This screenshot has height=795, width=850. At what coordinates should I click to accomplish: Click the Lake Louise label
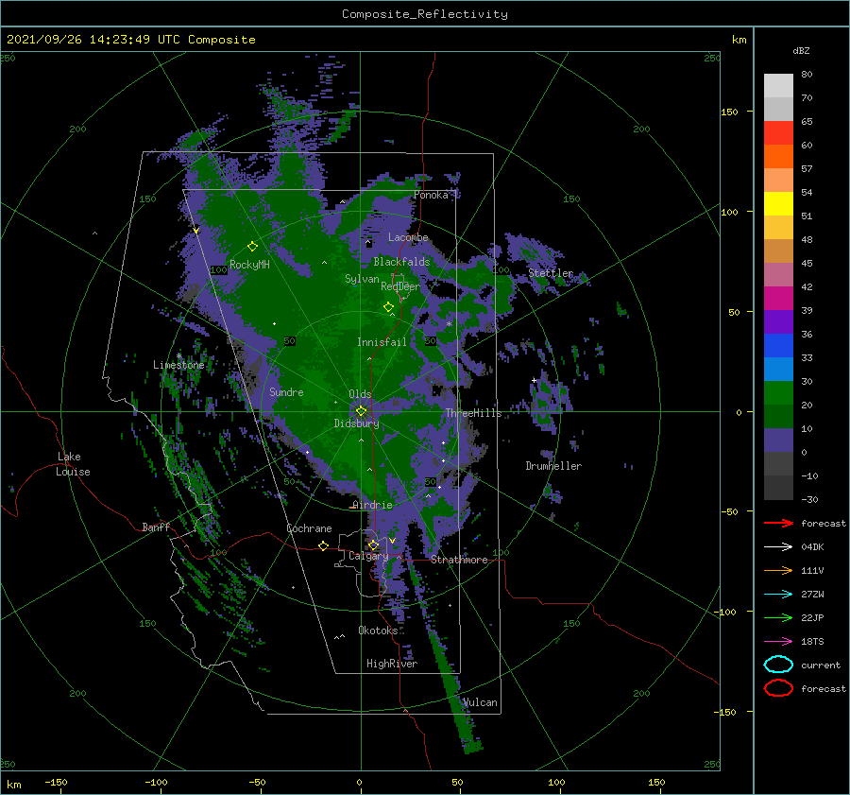[73, 464]
